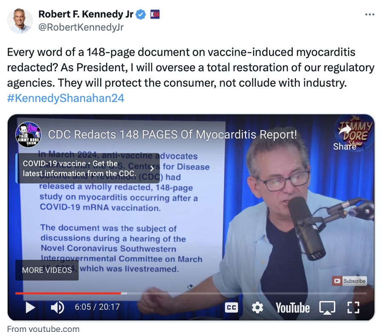Click the Share arrow on video
The image size is (385, 332).
click(345, 138)
